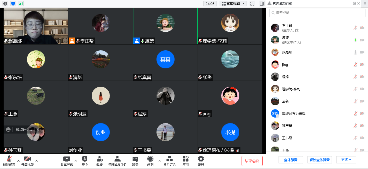The height and width of the screenshot is (169, 368).
Task: Click the 搜索成员 search field
Action: [x=317, y=13]
